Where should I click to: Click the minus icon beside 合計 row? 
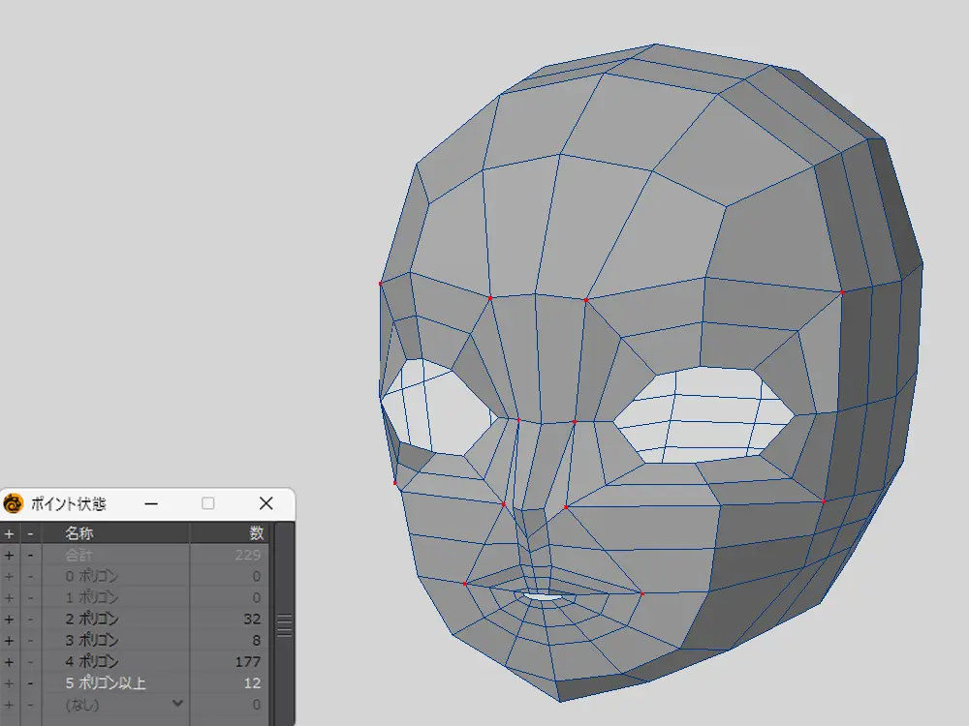30,556
